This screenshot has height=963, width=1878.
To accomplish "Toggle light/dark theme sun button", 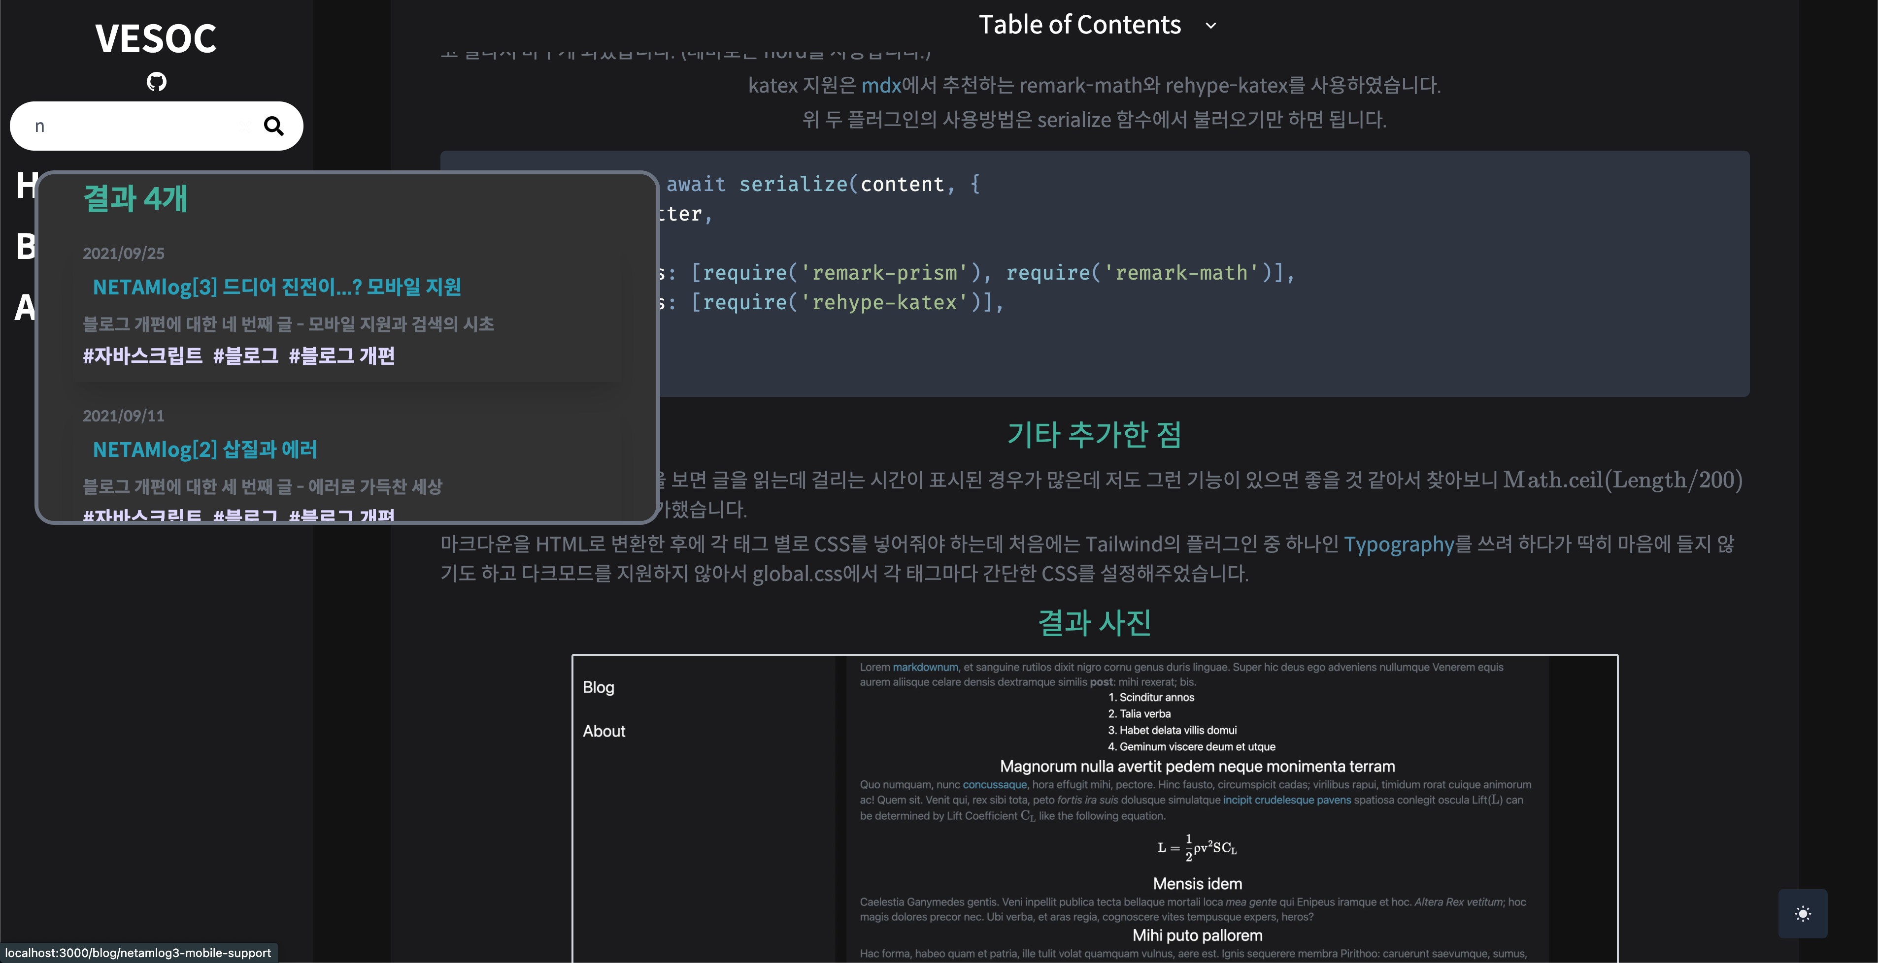I will point(1802,913).
